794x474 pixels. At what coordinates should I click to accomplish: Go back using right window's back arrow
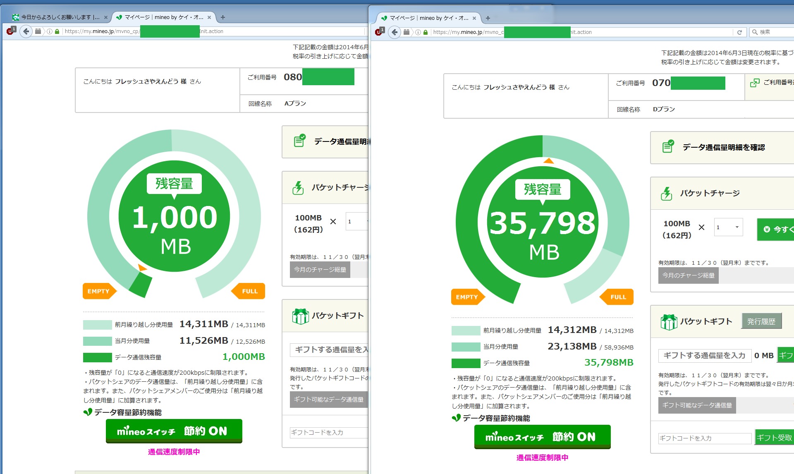394,32
